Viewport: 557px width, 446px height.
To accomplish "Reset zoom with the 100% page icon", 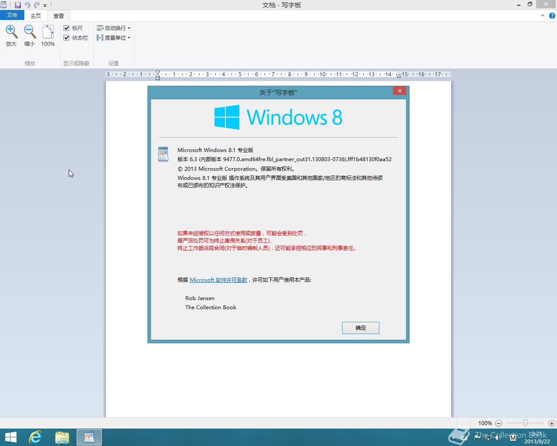I will pos(48,32).
